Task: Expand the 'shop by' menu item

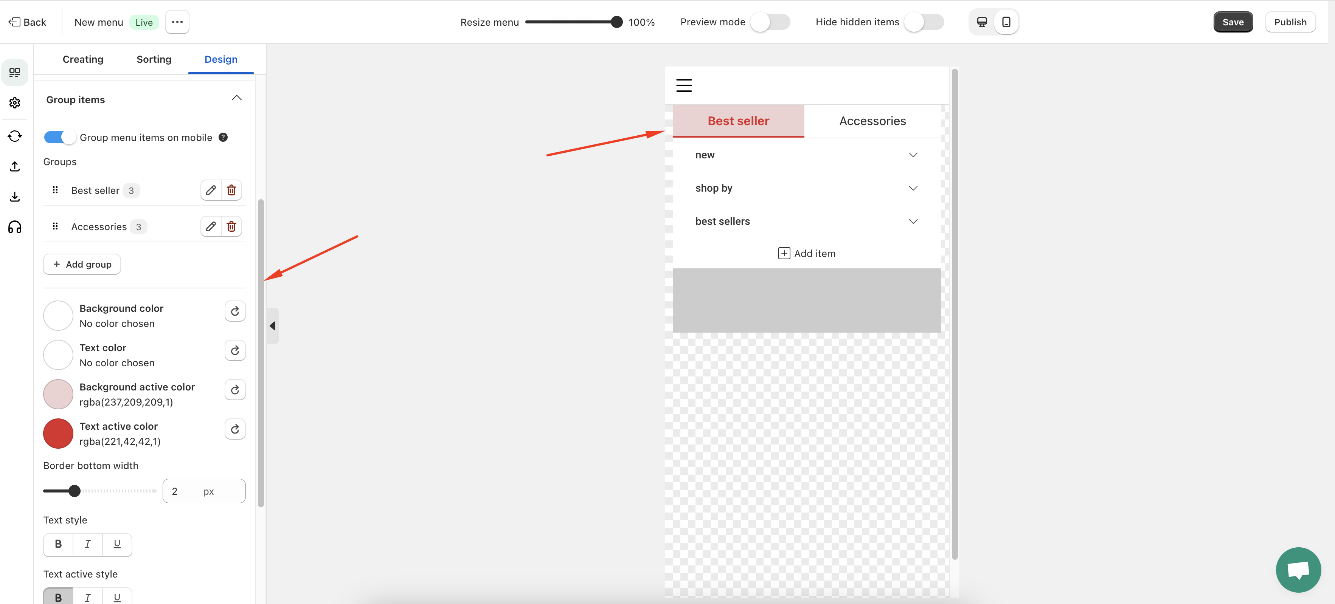Action: [913, 188]
